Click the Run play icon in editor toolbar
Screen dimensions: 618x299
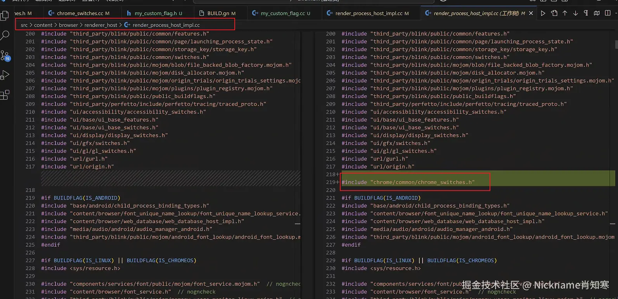point(543,13)
